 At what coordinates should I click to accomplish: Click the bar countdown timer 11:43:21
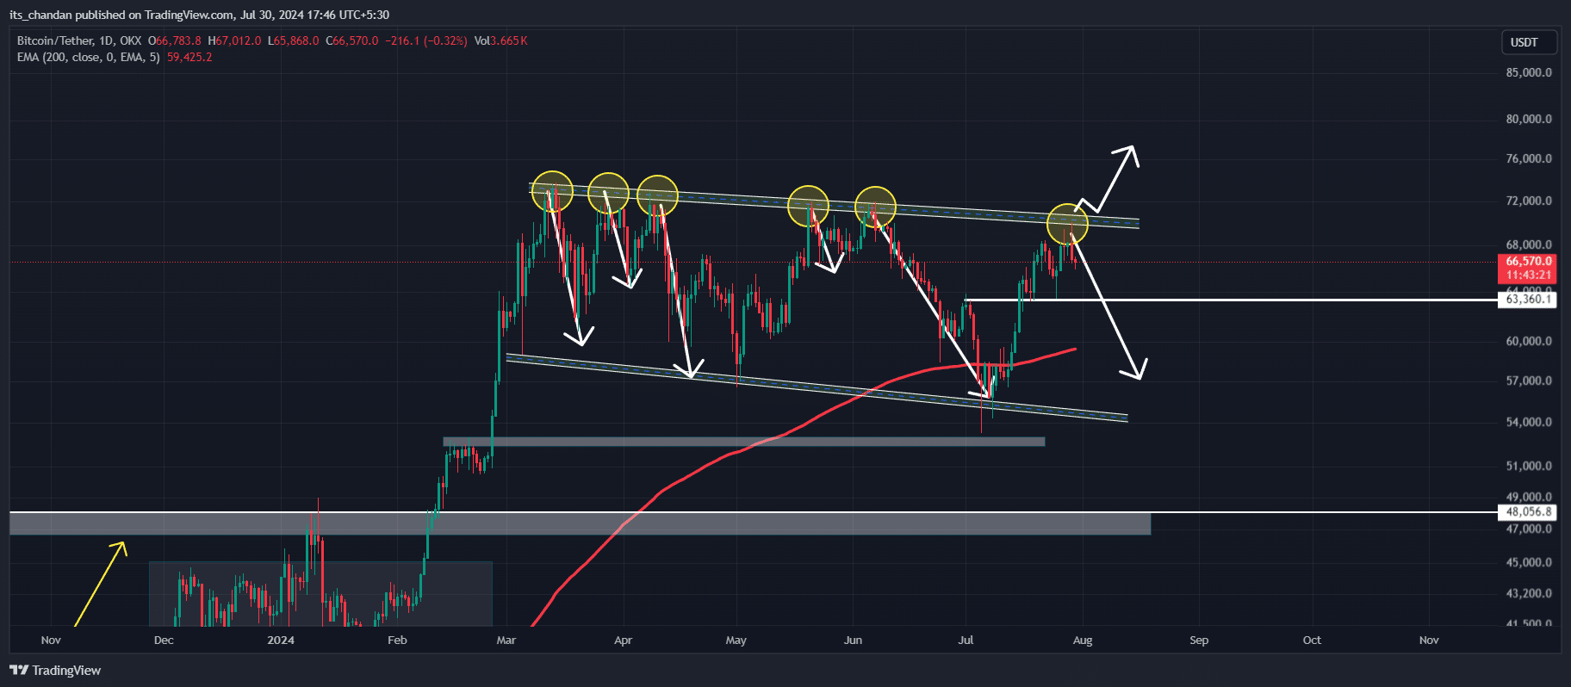[1528, 275]
